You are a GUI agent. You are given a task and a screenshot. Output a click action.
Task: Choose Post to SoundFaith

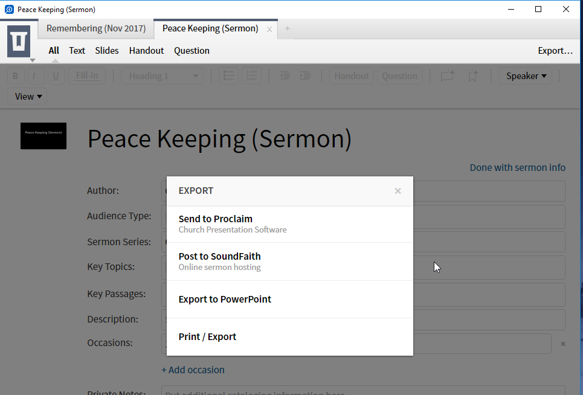[290, 262]
